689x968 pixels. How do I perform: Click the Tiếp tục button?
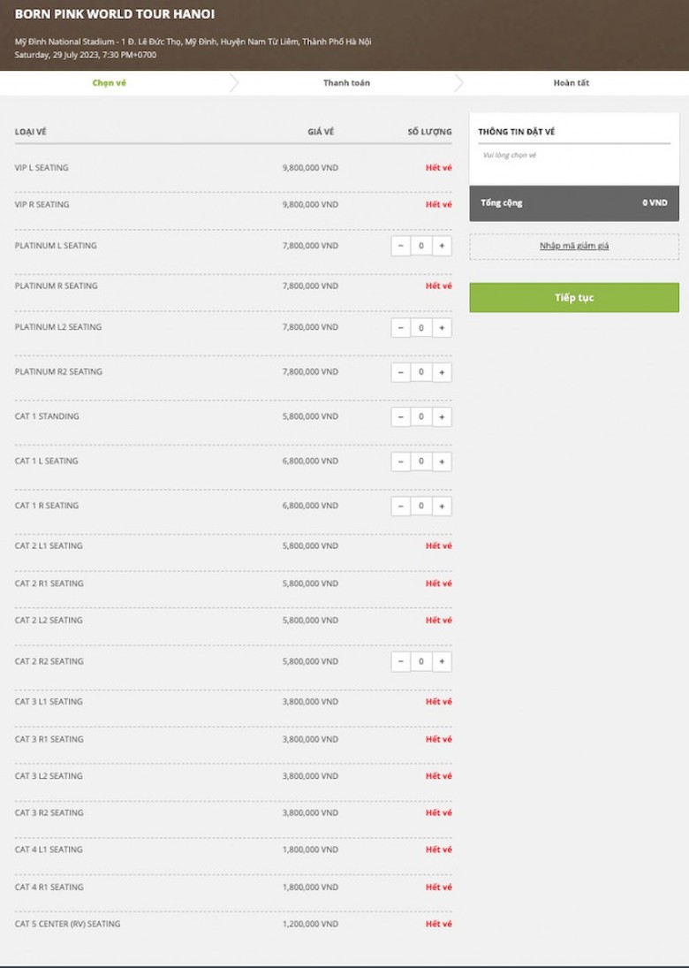(x=574, y=298)
